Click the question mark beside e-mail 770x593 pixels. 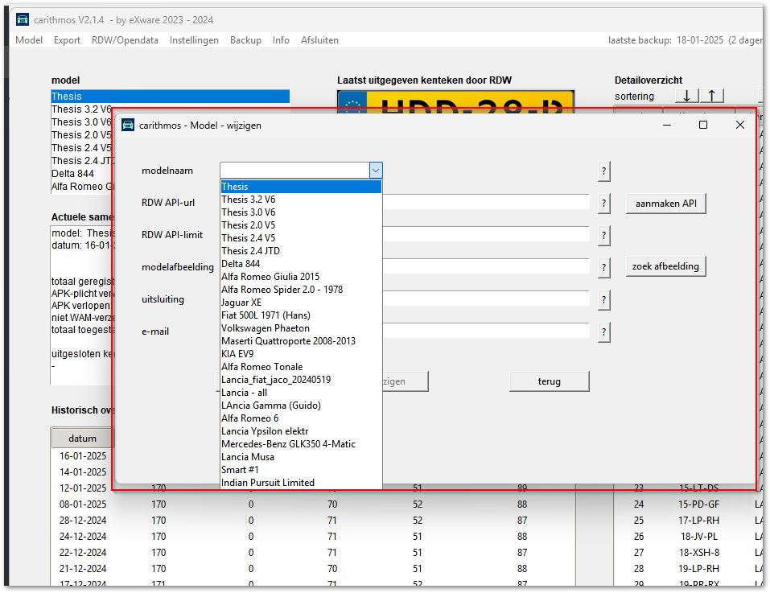coord(604,332)
